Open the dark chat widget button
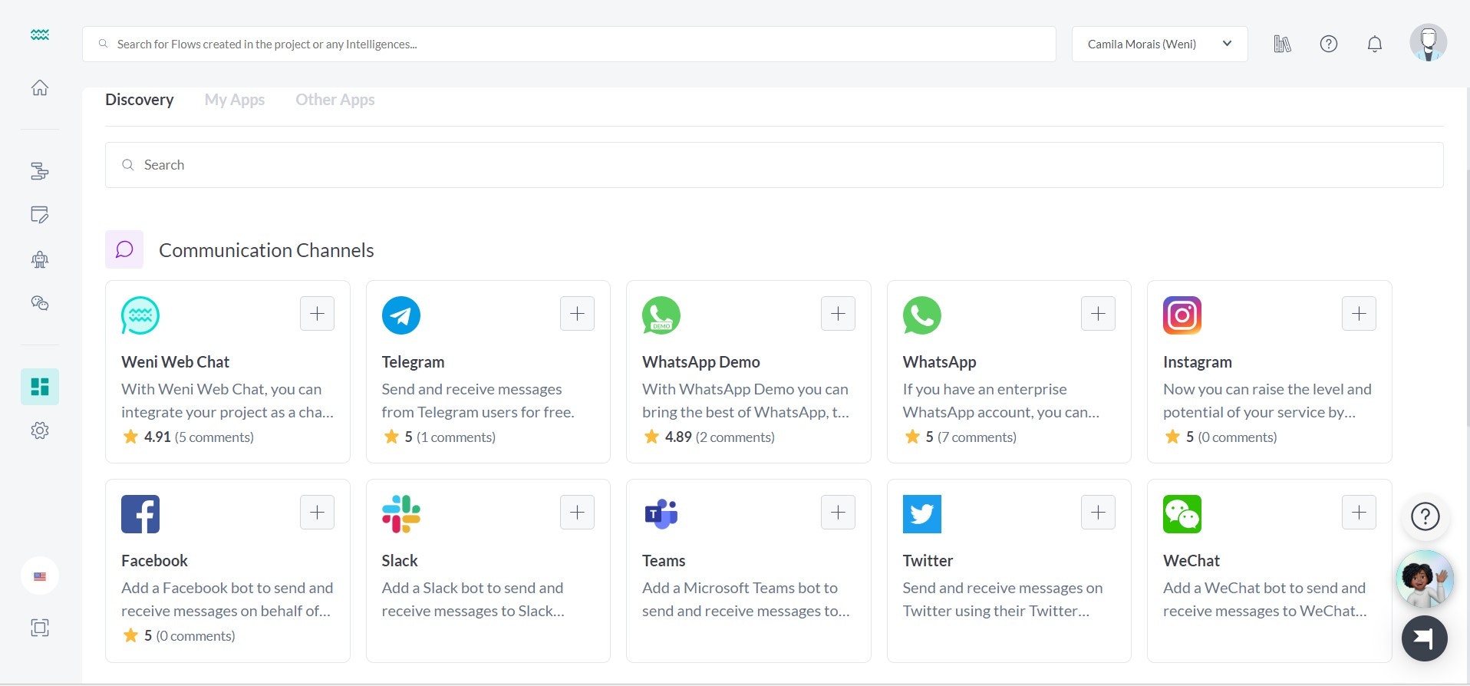The height and width of the screenshot is (686, 1470). click(x=1425, y=638)
